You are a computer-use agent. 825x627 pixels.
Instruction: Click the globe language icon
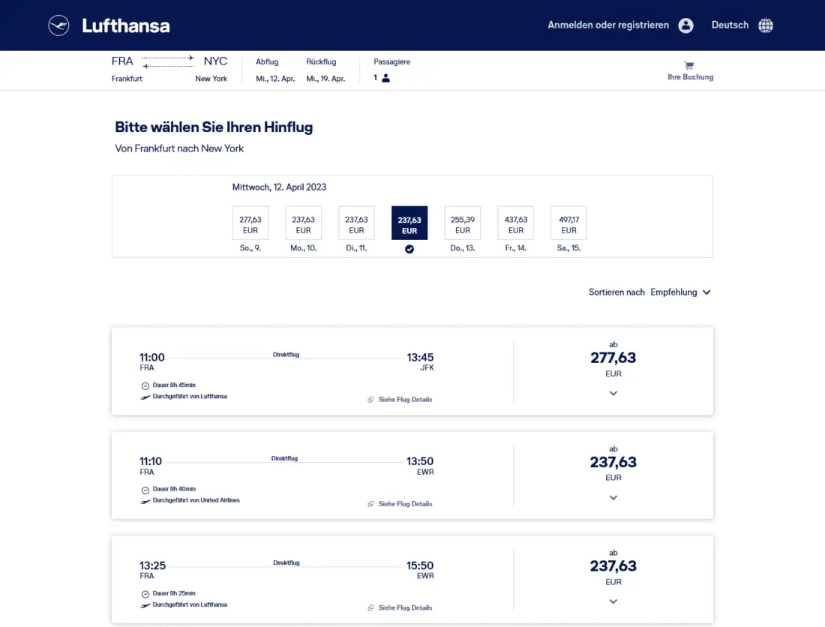pyautogui.click(x=766, y=25)
